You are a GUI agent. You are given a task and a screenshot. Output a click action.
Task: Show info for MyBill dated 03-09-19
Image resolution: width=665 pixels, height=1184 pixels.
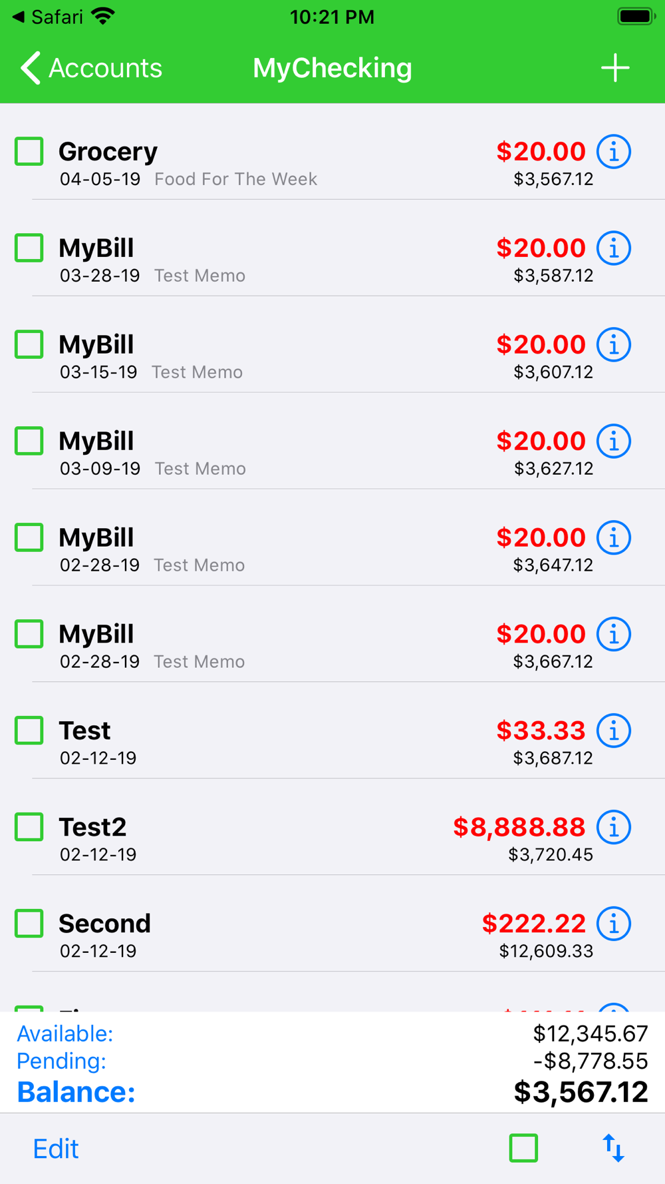pyautogui.click(x=613, y=442)
